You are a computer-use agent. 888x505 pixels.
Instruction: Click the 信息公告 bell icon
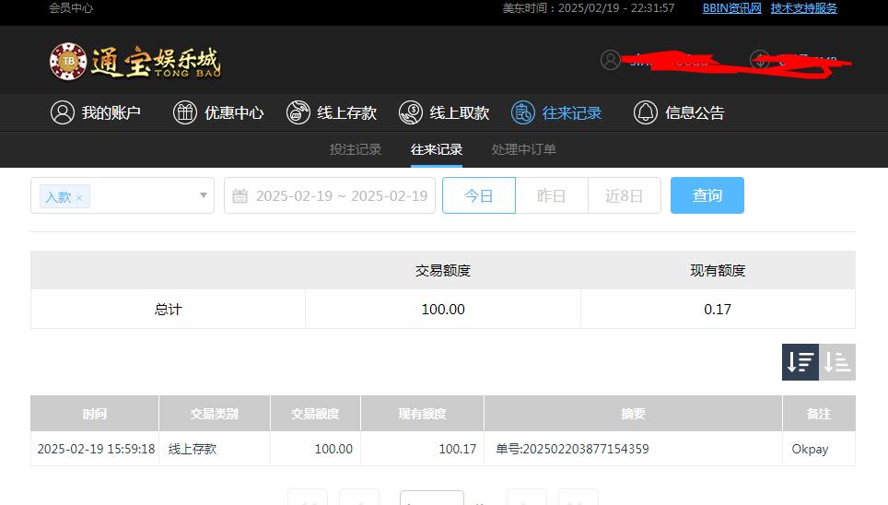646,112
